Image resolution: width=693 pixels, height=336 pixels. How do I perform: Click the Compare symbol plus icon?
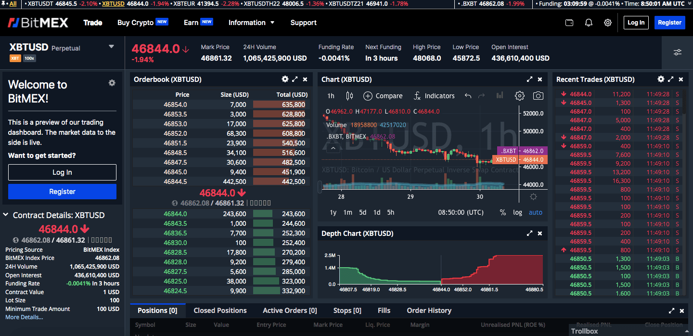pyautogui.click(x=368, y=96)
